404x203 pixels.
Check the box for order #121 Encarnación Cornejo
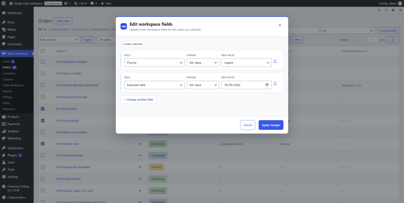[x=43, y=97]
